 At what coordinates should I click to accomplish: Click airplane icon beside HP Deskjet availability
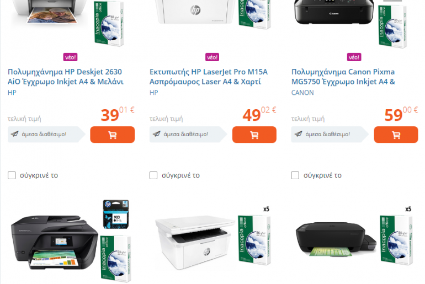click(x=15, y=134)
